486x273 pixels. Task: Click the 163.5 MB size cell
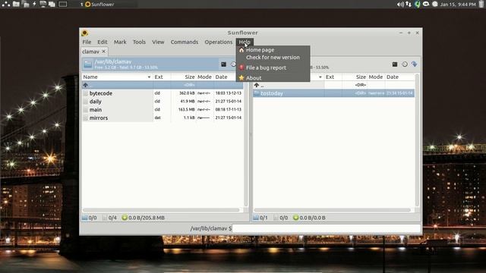point(186,109)
